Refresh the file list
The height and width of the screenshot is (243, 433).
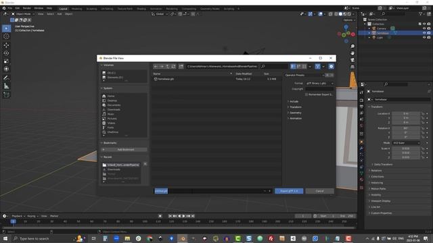tap(173, 66)
